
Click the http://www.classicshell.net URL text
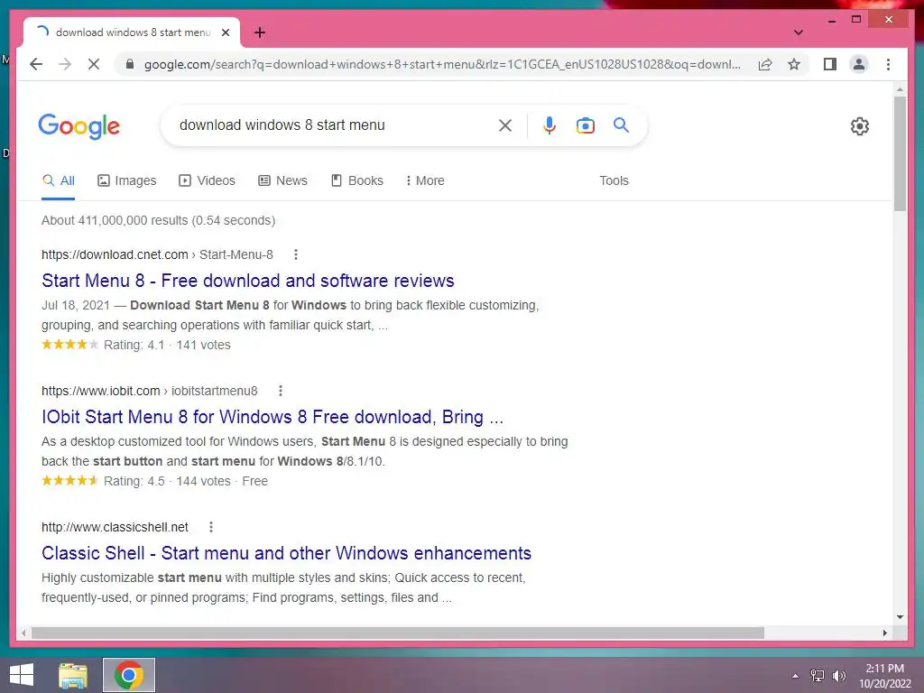115,527
